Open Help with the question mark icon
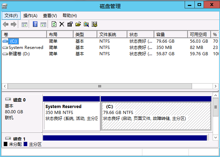Image resolution: width=220 pixels, height=157 pixels. pos(35,24)
